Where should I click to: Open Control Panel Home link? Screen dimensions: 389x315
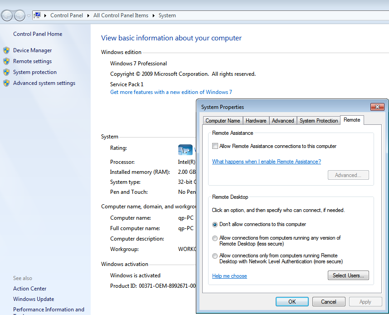coord(38,34)
